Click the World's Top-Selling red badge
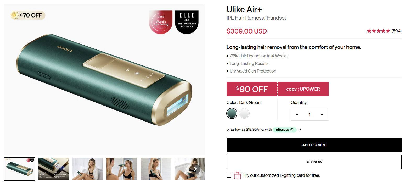 (x=161, y=23)
